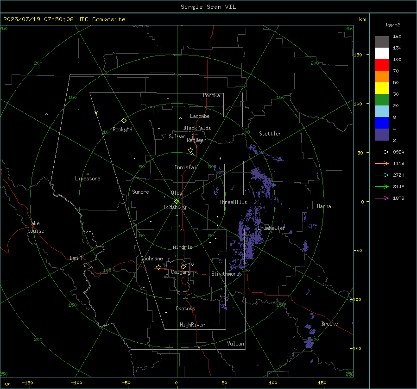Image resolution: width=417 pixels, height=389 pixels.
Task: Select the orange 50-70 legend color
Action: [382, 77]
